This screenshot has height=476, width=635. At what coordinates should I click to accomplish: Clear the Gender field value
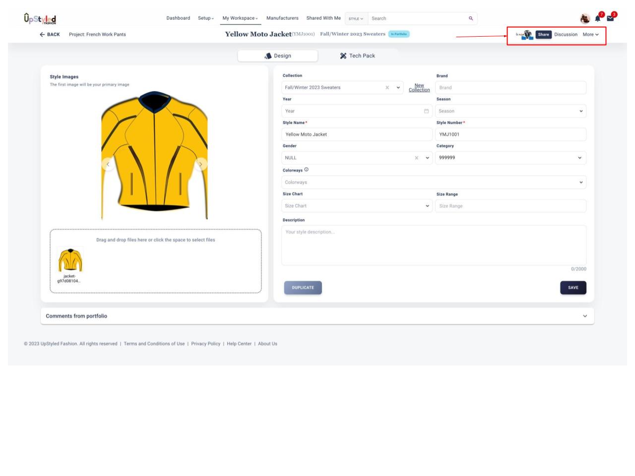pyautogui.click(x=416, y=158)
